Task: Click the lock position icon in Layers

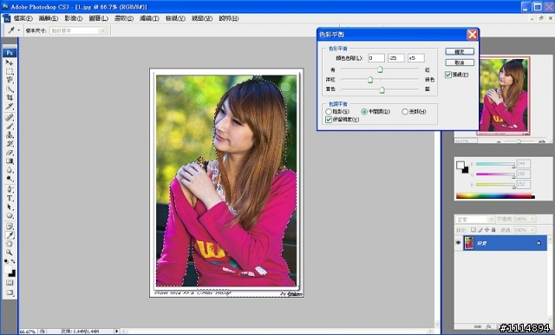Action: (x=486, y=230)
